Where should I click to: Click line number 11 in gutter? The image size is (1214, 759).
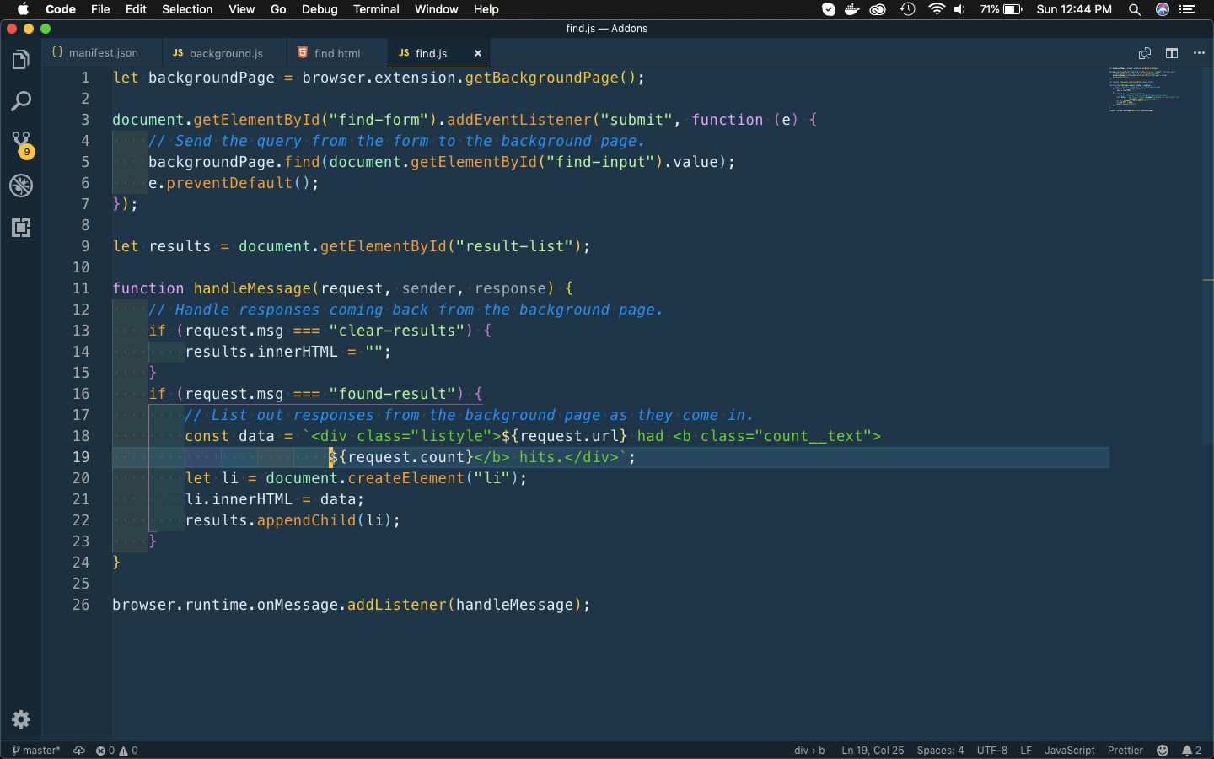80,288
